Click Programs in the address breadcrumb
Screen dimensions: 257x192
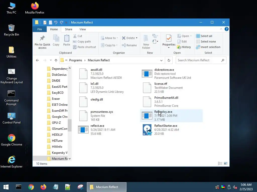pos(76,60)
